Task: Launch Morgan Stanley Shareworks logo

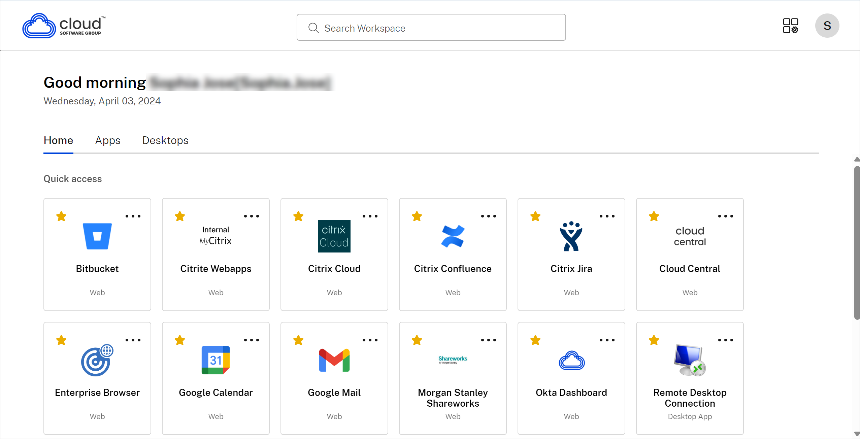Action: [x=453, y=360]
